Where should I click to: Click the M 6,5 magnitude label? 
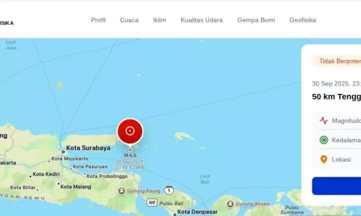[x=130, y=155]
